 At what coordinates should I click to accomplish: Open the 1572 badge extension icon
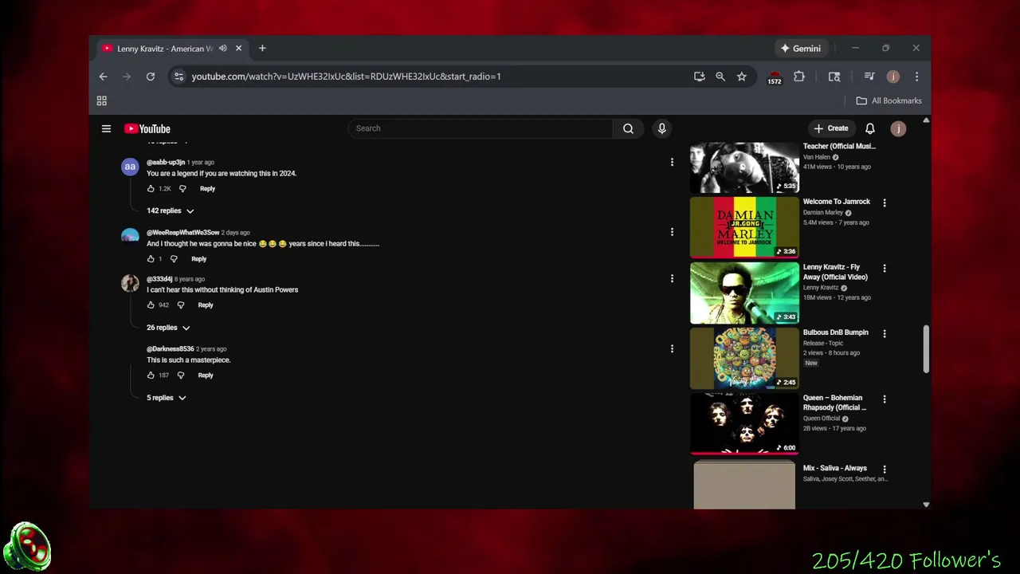[x=775, y=77]
